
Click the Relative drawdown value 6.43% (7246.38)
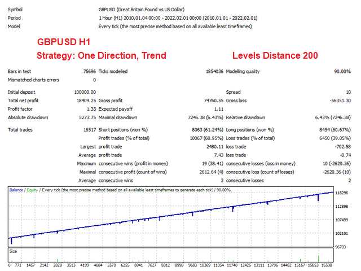click(333, 117)
